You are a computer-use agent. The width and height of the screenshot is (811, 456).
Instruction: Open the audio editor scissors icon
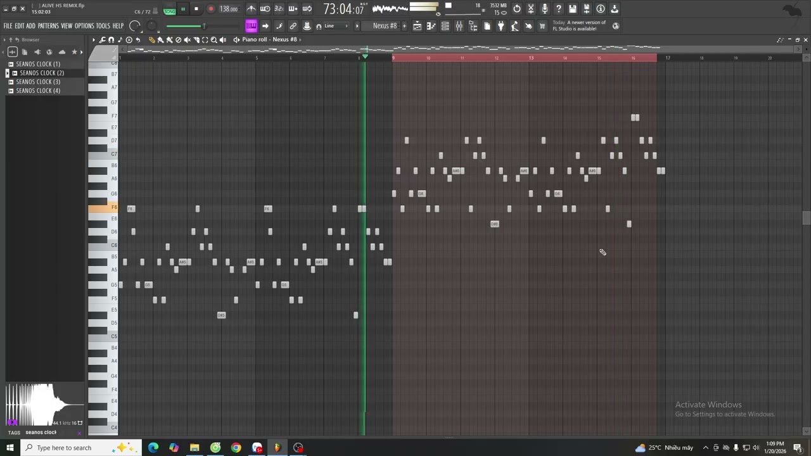click(x=531, y=9)
